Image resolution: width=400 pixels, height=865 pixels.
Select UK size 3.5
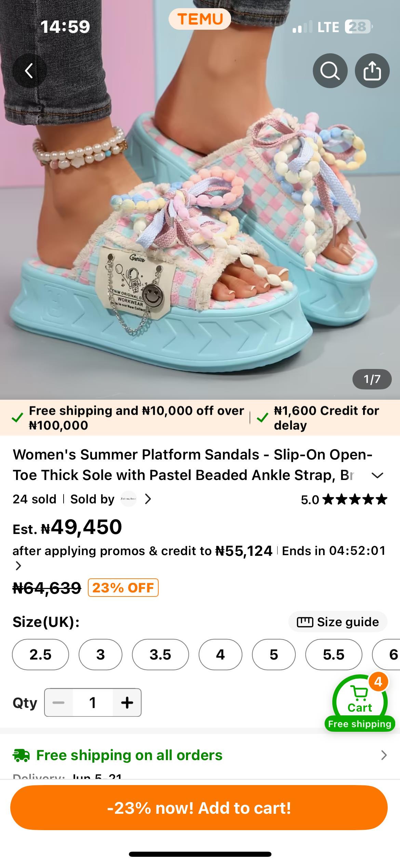[160, 655]
